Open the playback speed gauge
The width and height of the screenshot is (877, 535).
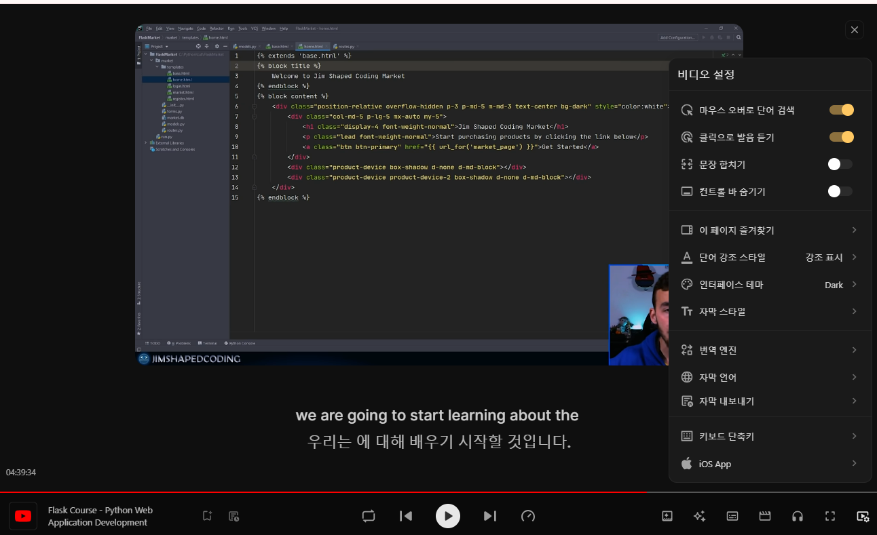click(x=528, y=516)
